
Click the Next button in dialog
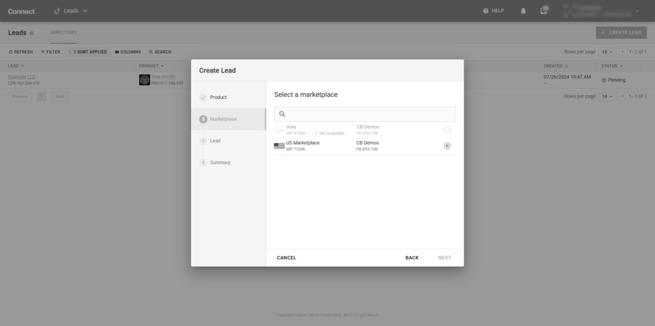445,258
